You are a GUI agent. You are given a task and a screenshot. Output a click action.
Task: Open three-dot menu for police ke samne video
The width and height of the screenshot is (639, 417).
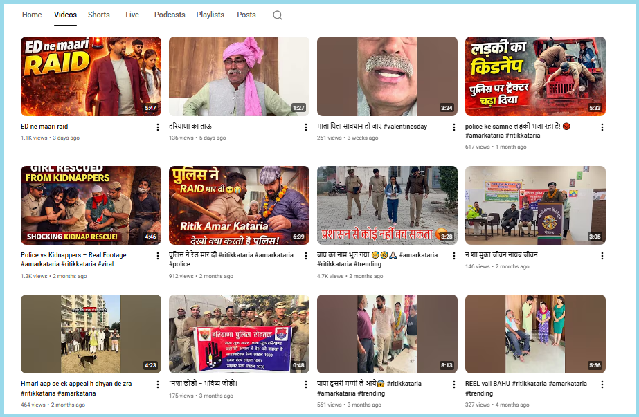click(602, 127)
